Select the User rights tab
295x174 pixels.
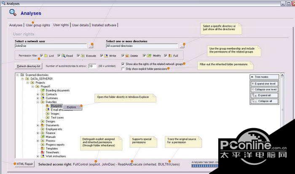click(x=61, y=25)
